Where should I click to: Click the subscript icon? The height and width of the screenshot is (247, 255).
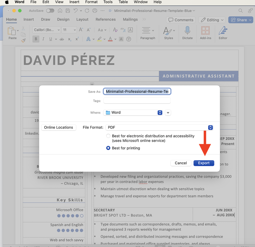click(x=69, y=39)
